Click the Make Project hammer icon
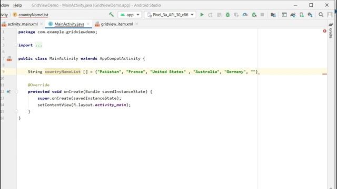Screen dimensions: 337x189 tap(111, 15)
